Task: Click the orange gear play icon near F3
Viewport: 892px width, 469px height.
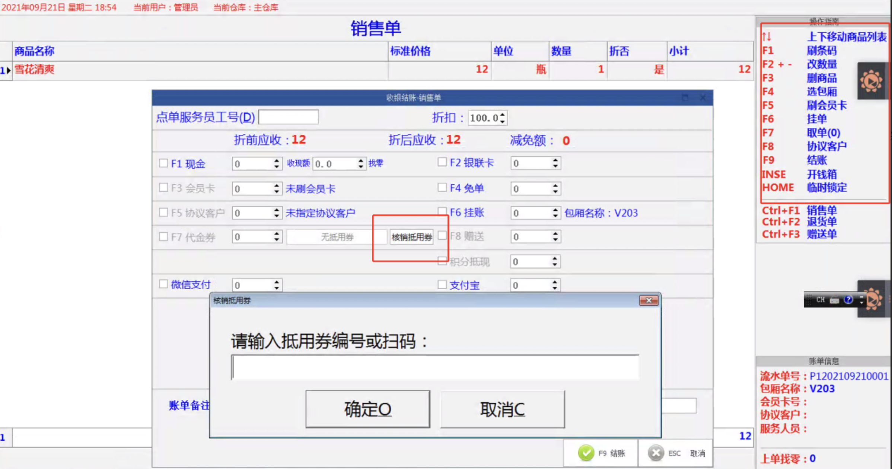Action: click(871, 81)
